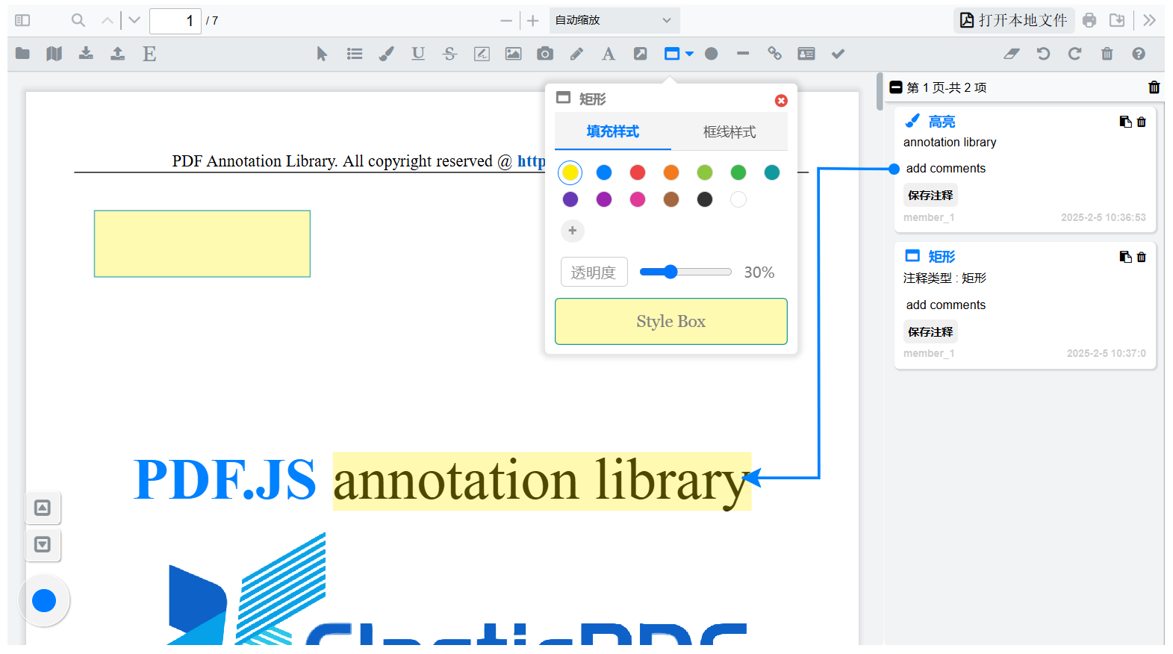The height and width of the screenshot is (654, 1173).
Task: Choose the strikethrough annotation tool
Action: pos(449,54)
